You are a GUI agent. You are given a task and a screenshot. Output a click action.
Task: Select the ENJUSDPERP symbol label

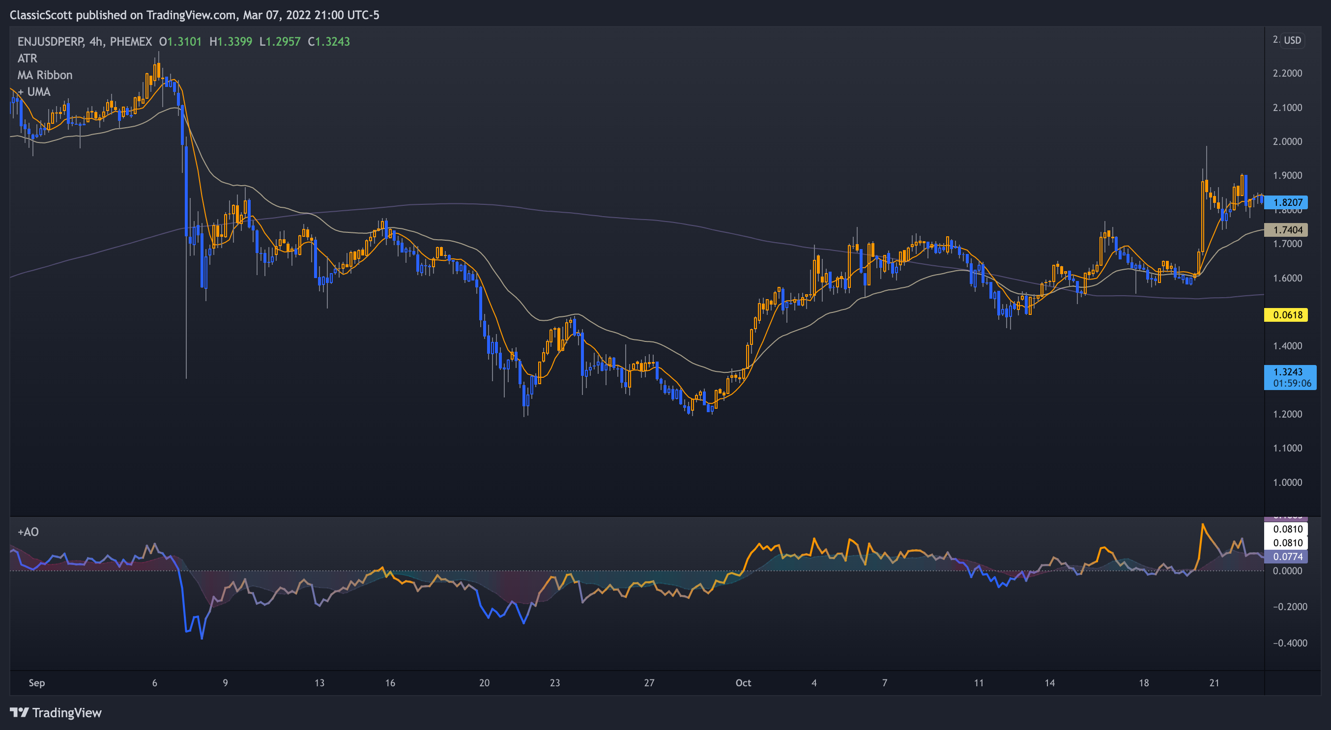pos(51,41)
